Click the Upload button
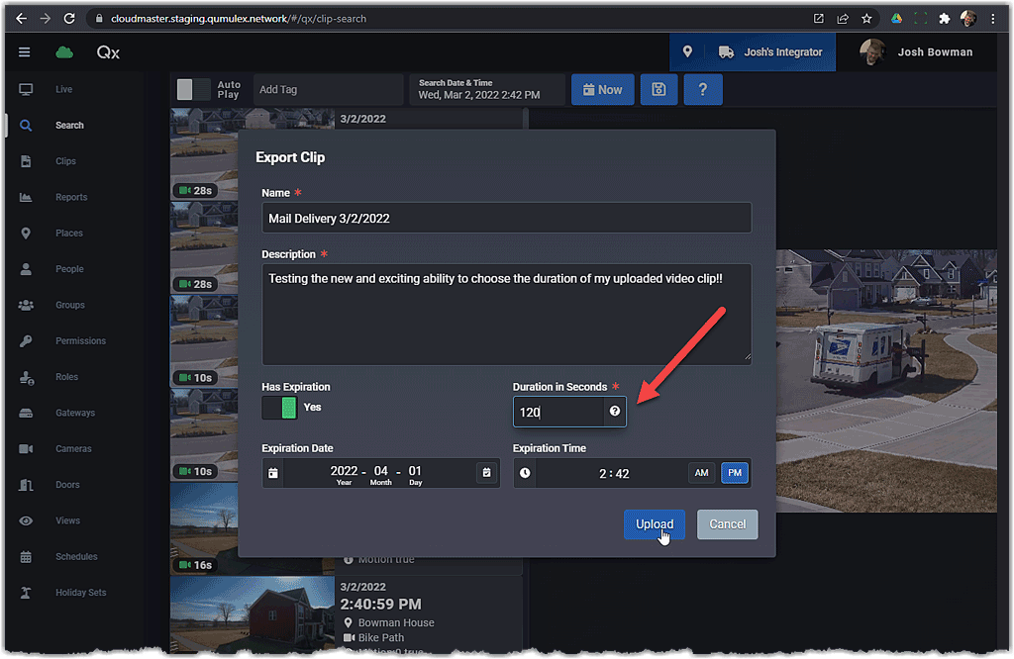Viewport: 1014px width, 659px height. coord(654,524)
